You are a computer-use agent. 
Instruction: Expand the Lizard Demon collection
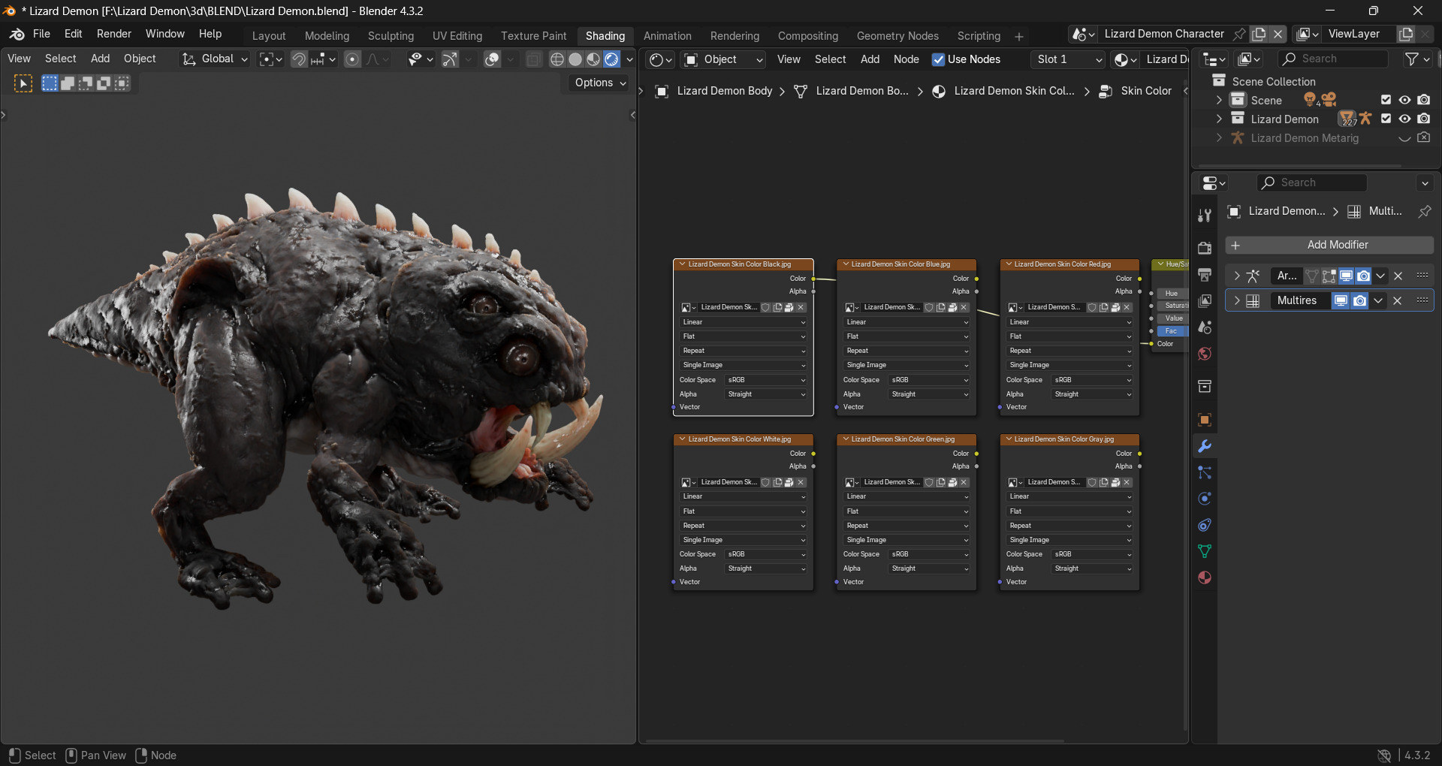point(1219,119)
